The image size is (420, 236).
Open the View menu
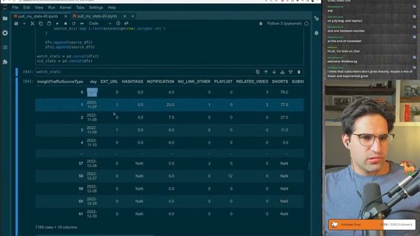pyautogui.click(x=39, y=7)
